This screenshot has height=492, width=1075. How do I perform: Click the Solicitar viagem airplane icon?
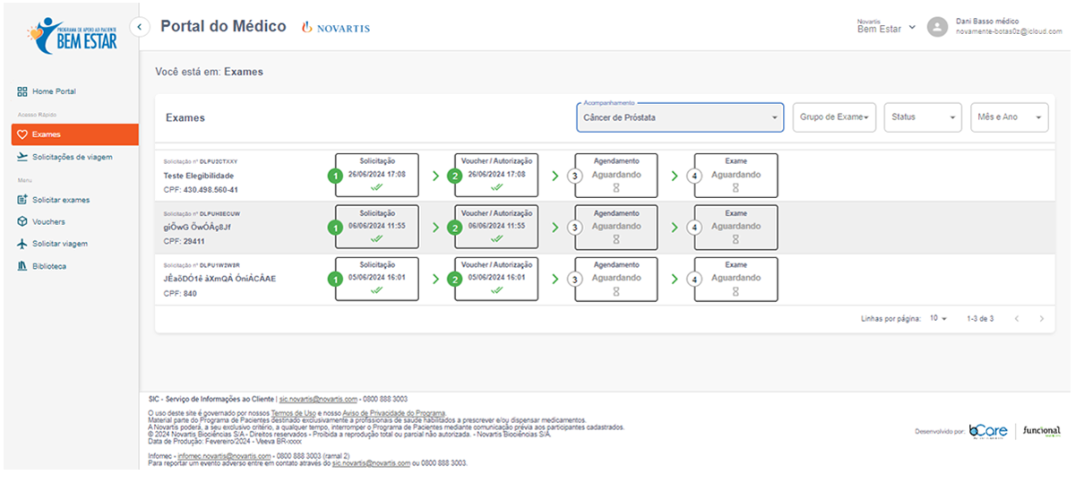pos(22,244)
